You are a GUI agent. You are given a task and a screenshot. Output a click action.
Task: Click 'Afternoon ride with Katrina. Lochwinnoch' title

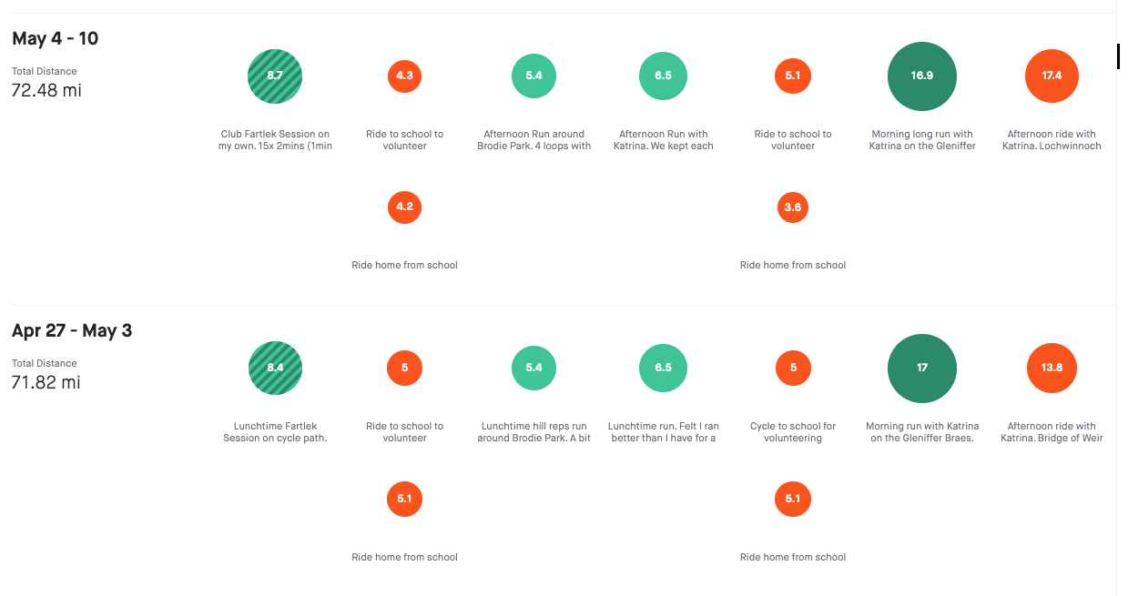pos(1052,140)
